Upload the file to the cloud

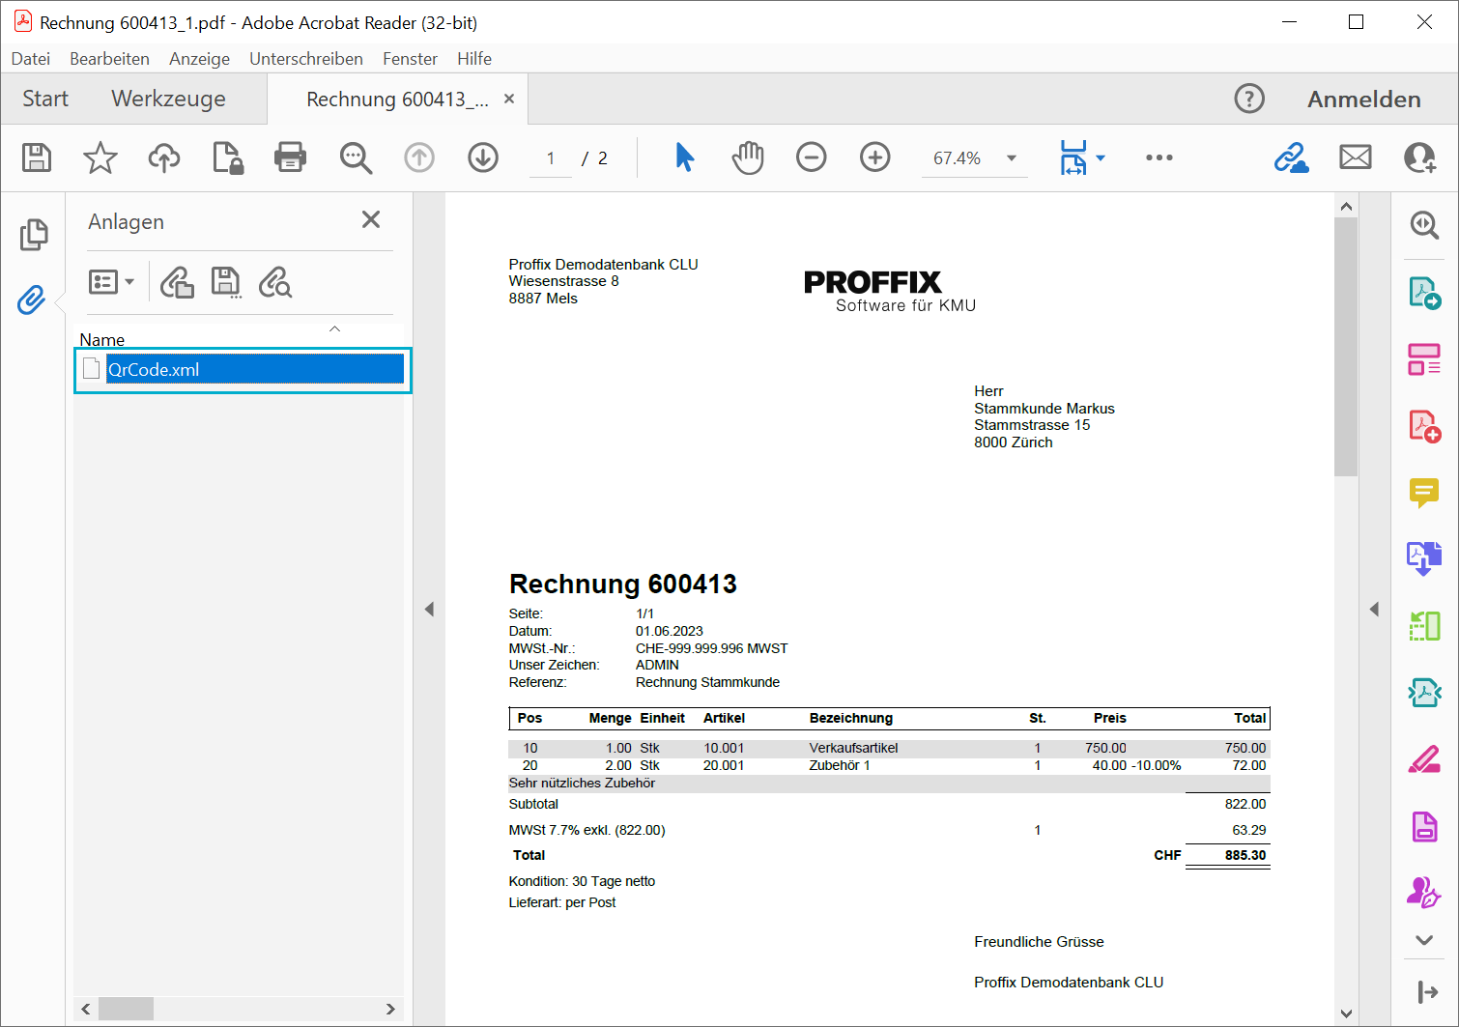coord(164,157)
